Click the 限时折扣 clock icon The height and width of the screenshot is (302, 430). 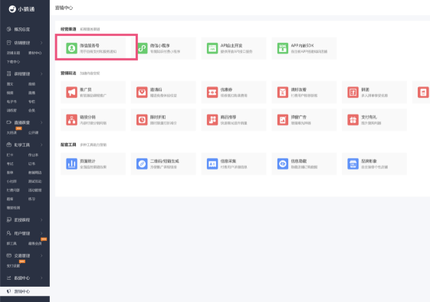[x=142, y=120]
